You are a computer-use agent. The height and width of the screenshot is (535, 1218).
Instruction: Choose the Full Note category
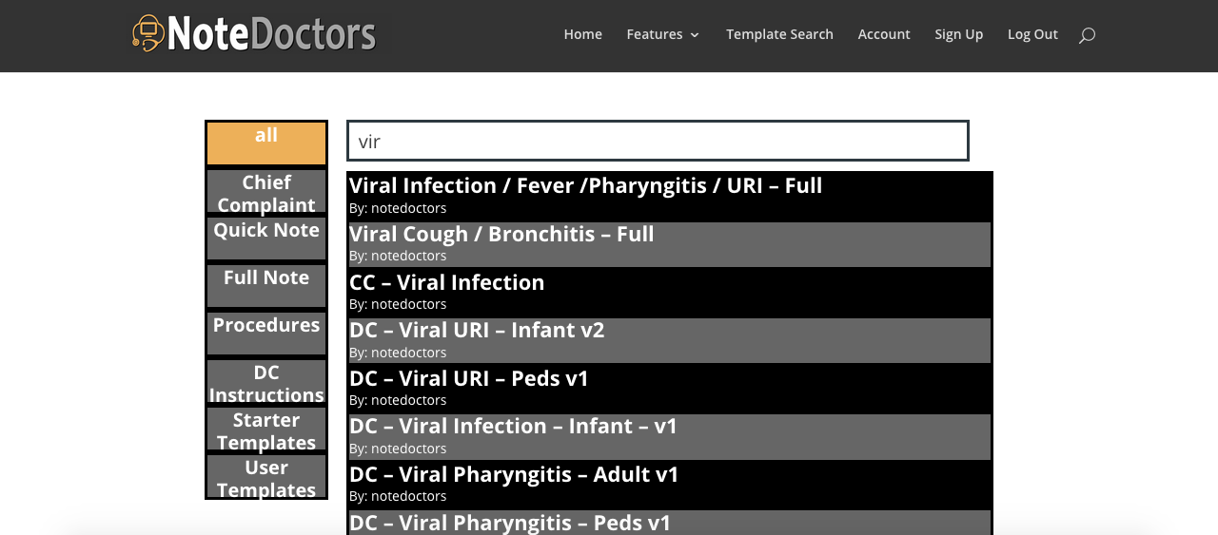pos(266,286)
